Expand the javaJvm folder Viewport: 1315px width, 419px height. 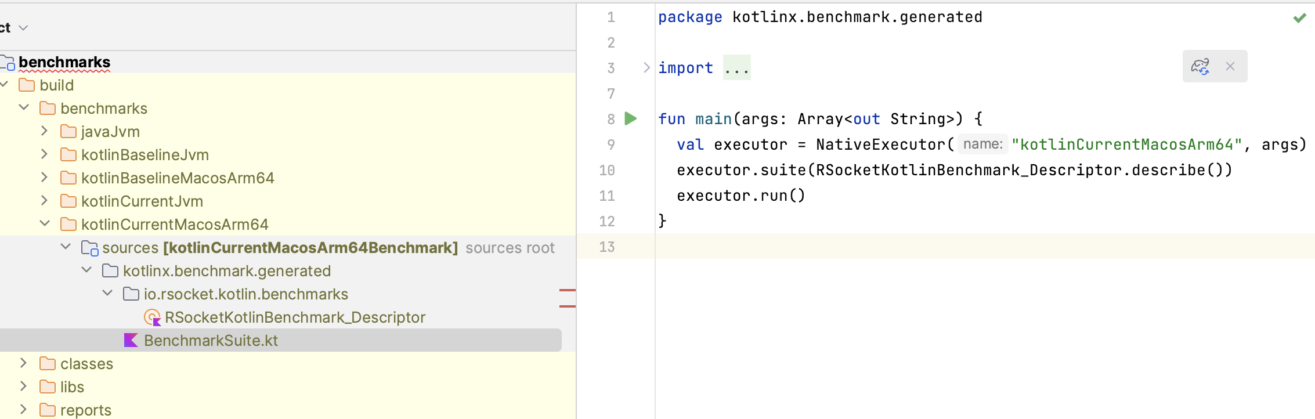tap(45, 131)
